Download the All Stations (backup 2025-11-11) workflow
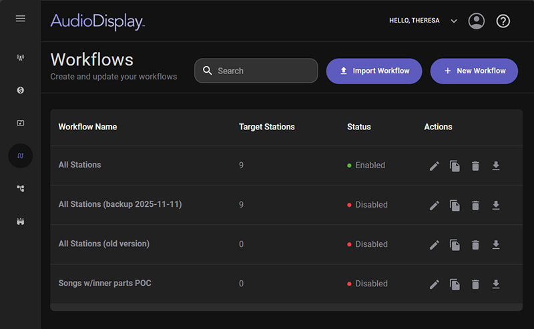 point(496,206)
